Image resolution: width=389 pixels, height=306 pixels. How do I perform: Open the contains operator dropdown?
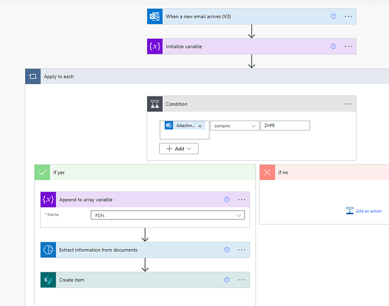click(235, 126)
